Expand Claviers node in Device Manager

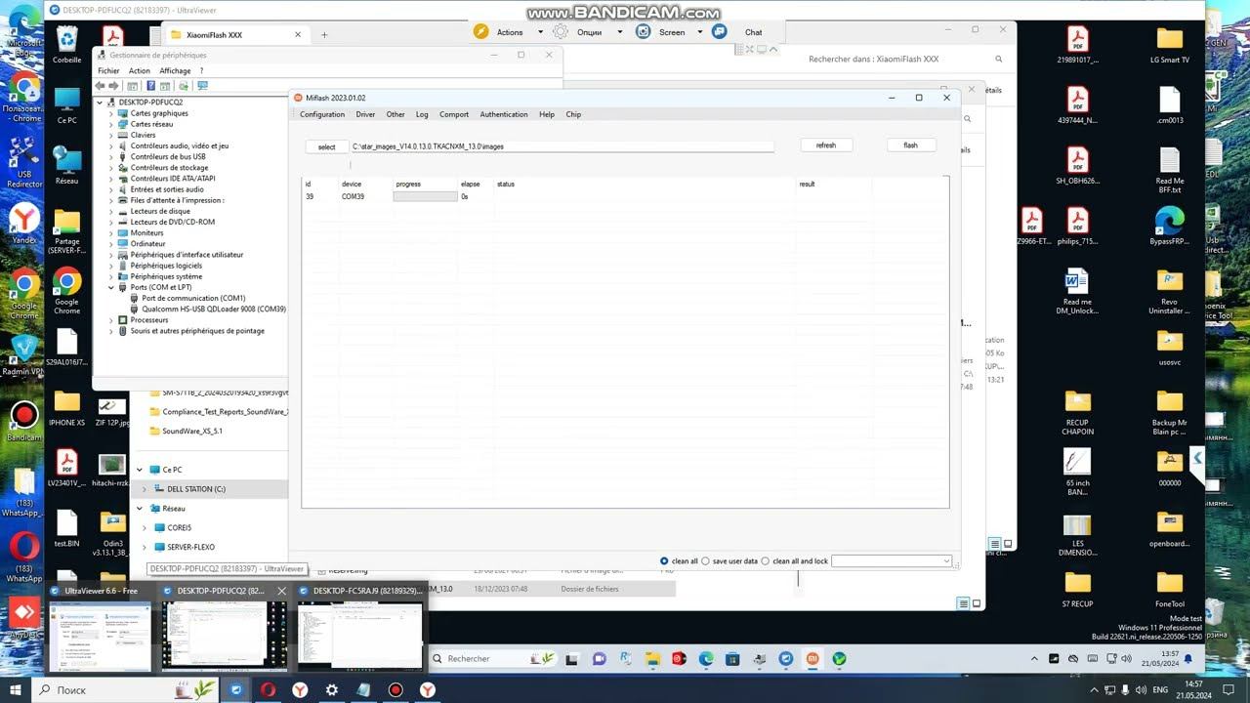pos(110,135)
